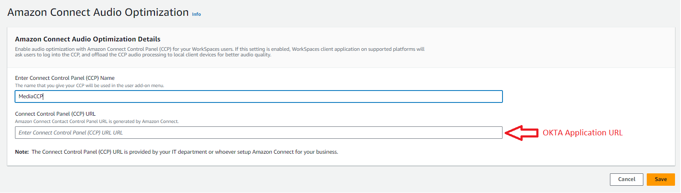The image size is (681, 193).
Task: Cancel the audio optimization changes
Action: [x=627, y=179]
